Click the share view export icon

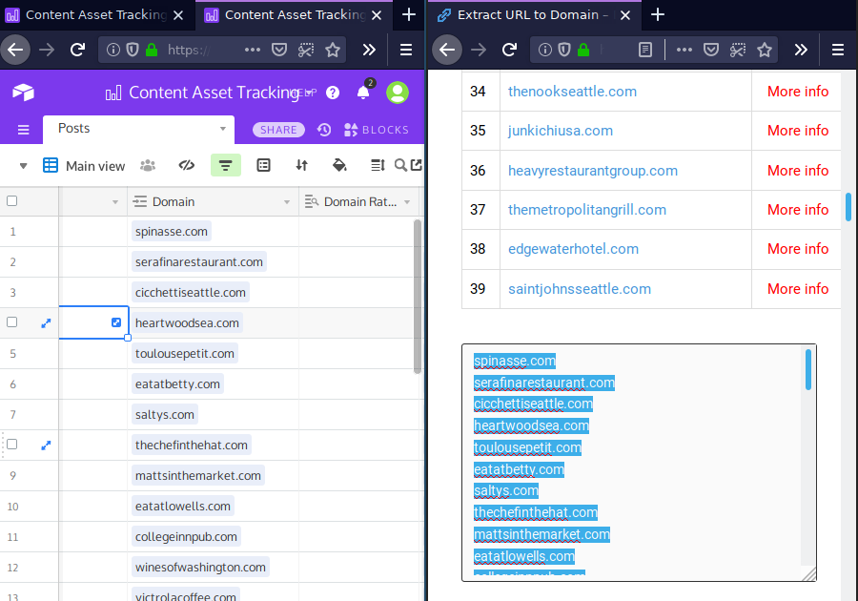tap(417, 165)
